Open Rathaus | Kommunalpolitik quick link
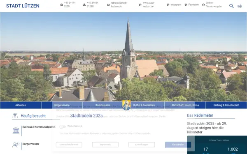The height and width of the screenshot is (154, 247). (39, 127)
